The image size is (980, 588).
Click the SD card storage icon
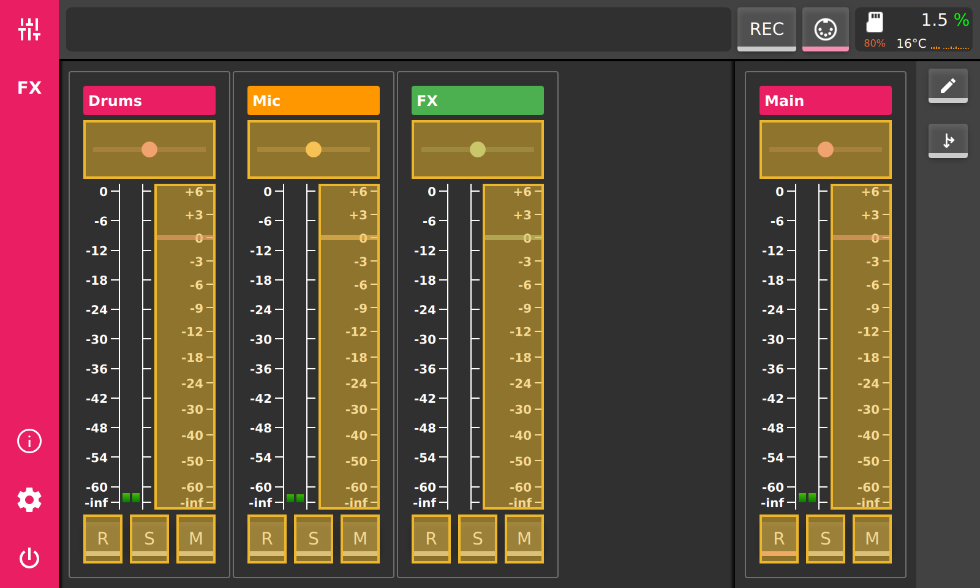coord(875,22)
